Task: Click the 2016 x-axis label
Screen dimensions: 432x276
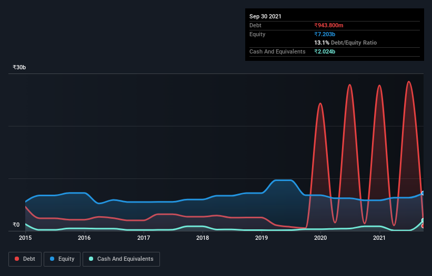Action: tap(84, 238)
